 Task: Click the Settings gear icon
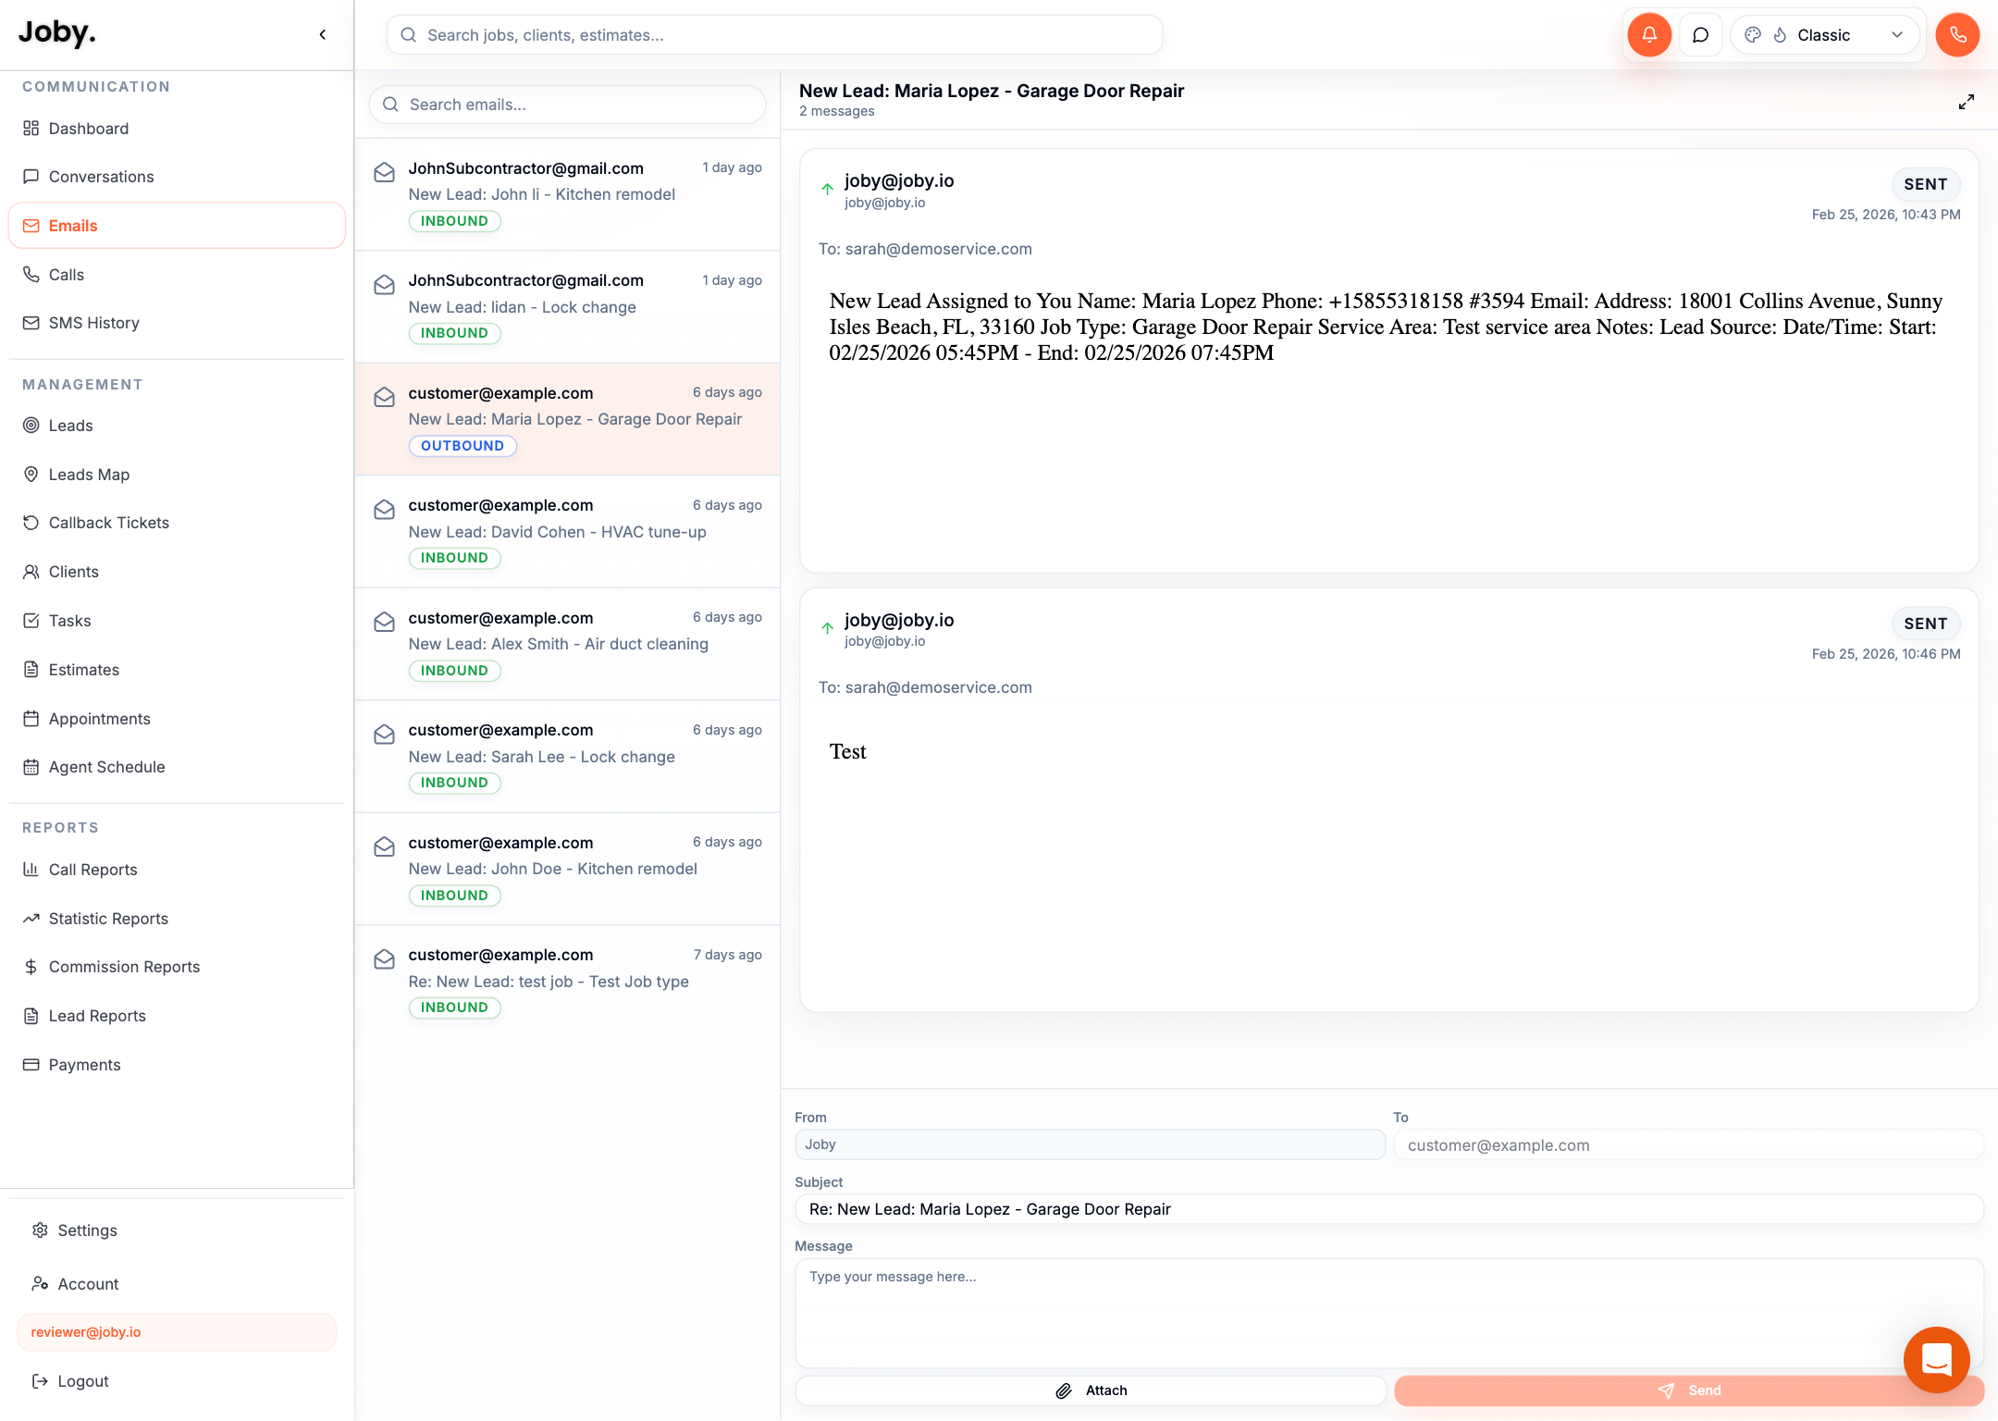point(40,1230)
